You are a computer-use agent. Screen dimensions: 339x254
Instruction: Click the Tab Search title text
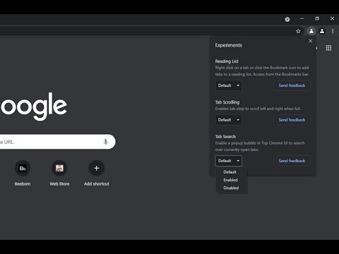225,136
